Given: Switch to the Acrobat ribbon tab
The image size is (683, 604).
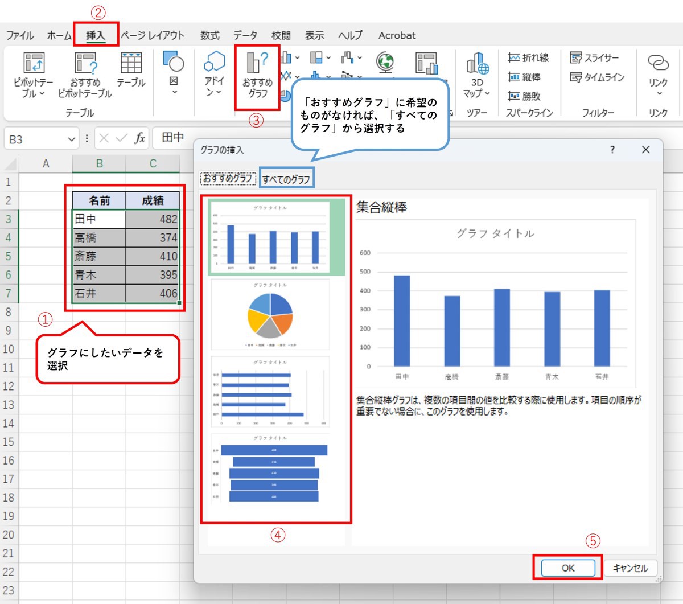Looking at the screenshot, I should tap(396, 35).
